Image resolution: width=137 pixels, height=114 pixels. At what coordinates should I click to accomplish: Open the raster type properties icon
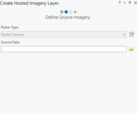point(131,34)
